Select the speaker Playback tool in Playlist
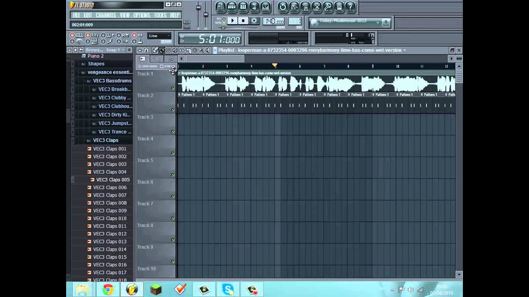Image resolution: width=529 pixels, height=297 pixels. click(x=208, y=50)
